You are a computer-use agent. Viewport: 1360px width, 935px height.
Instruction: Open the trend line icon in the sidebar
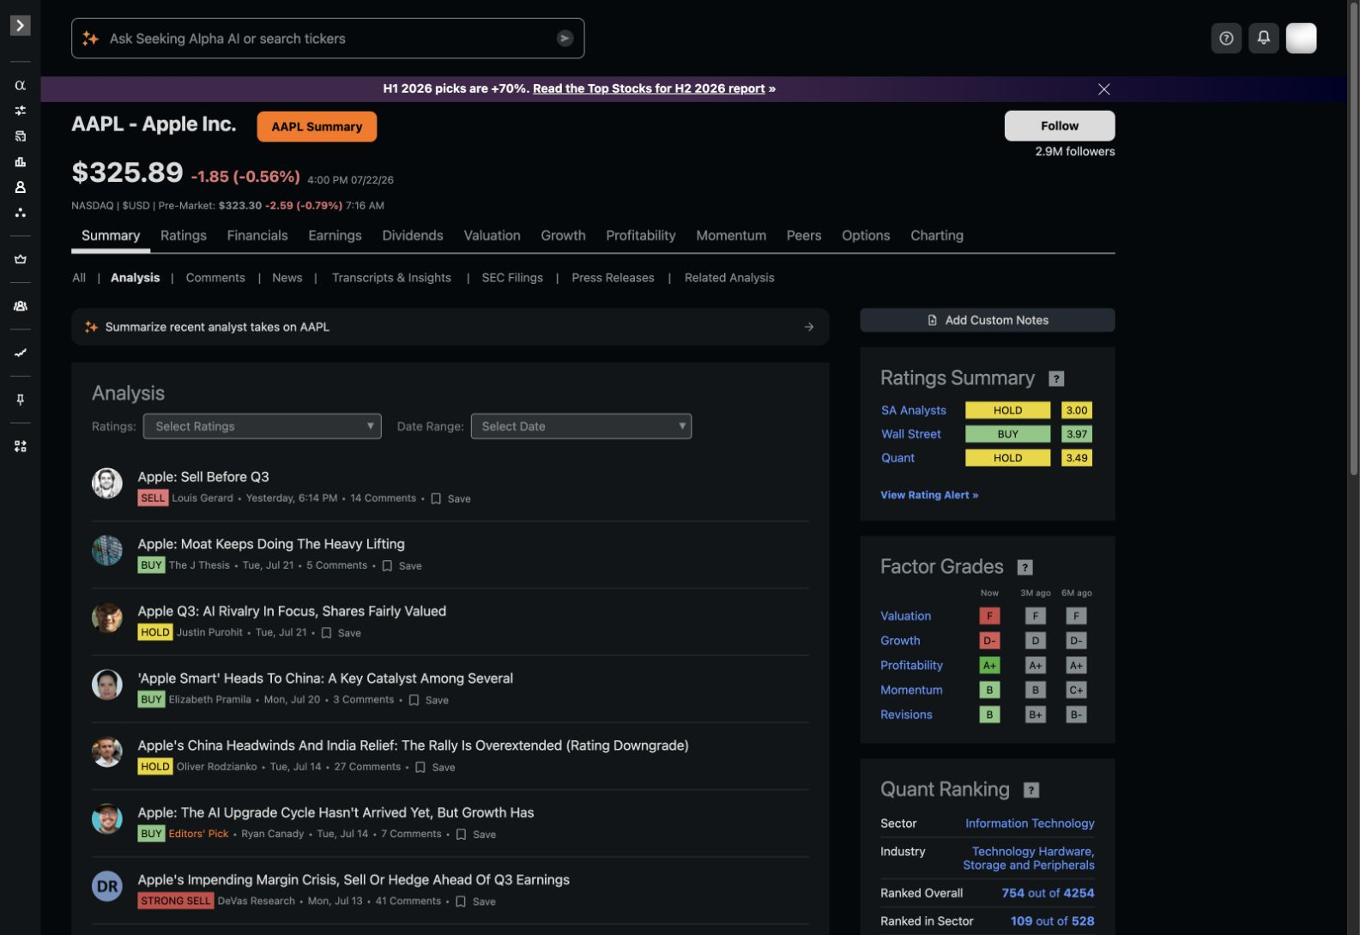tap(20, 353)
